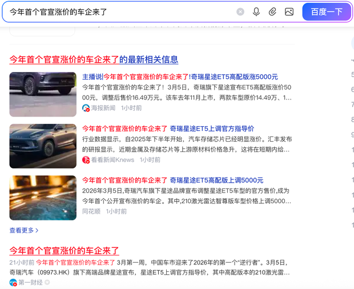The height and width of the screenshot is (289, 354).
Task: Attach a file using paperclip icon
Action: pos(272,12)
